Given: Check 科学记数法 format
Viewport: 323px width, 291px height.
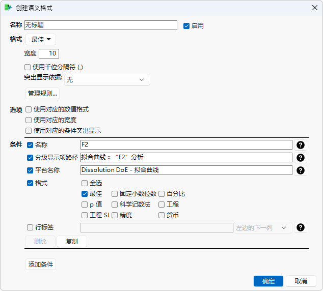Looking at the screenshot, I should [x=115, y=205].
